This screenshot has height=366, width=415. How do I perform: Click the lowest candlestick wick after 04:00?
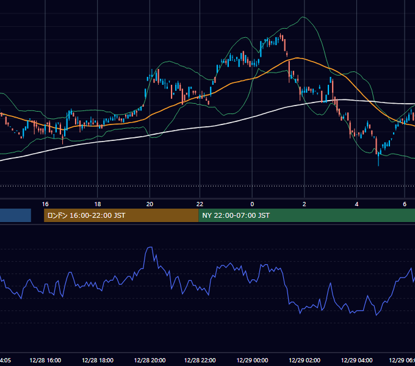coord(378,161)
